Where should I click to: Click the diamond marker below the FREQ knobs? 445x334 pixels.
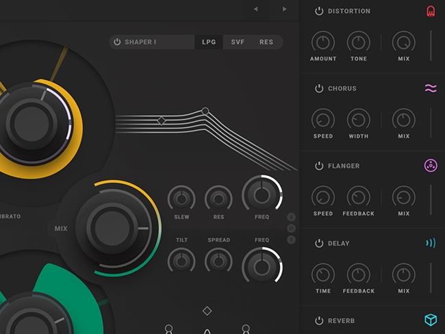[x=207, y=311]
